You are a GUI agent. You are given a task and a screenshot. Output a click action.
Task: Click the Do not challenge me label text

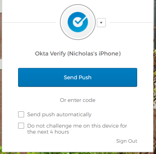pyautogui.click(x=77, y=129)
